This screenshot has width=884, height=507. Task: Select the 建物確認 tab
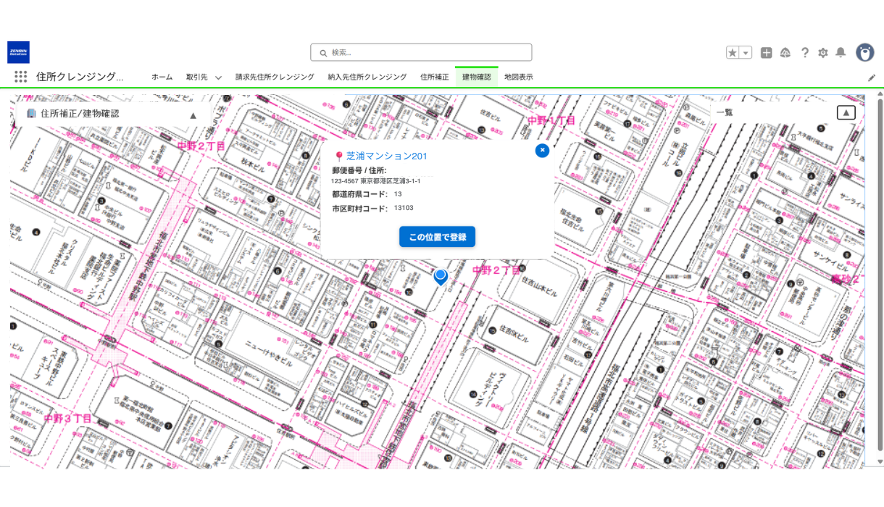[476, 77]
